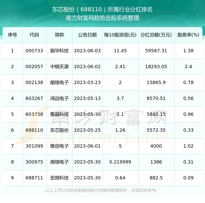Click total dividend '15865.9'
205x203 pixels.
pyautogui.click(x=156, y=83)
